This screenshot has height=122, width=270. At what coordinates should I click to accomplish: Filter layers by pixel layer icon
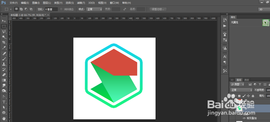tap(250, 84)
